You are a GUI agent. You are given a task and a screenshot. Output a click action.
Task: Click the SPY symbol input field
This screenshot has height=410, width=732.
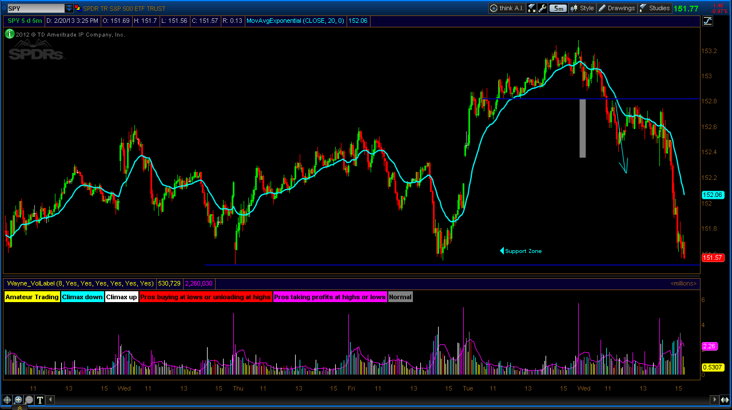coord(35,8)
